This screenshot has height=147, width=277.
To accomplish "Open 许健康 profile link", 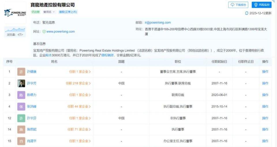I will pyautogui.click(x=32, y=72).
